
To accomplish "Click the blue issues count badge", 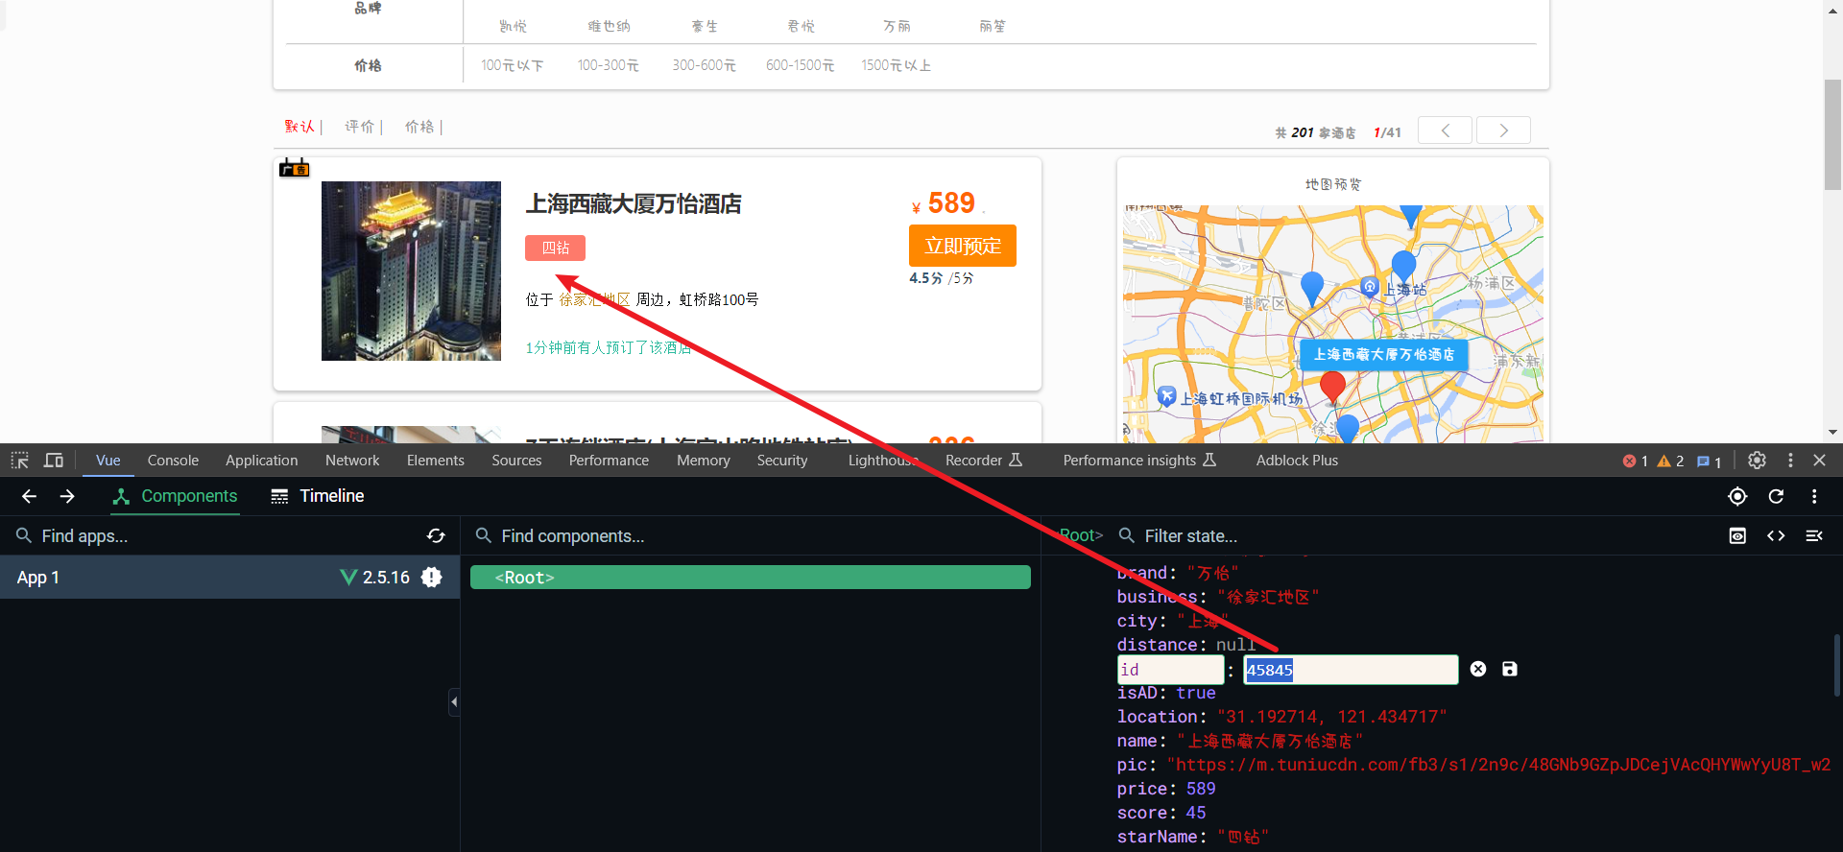I will (1710, 461).
